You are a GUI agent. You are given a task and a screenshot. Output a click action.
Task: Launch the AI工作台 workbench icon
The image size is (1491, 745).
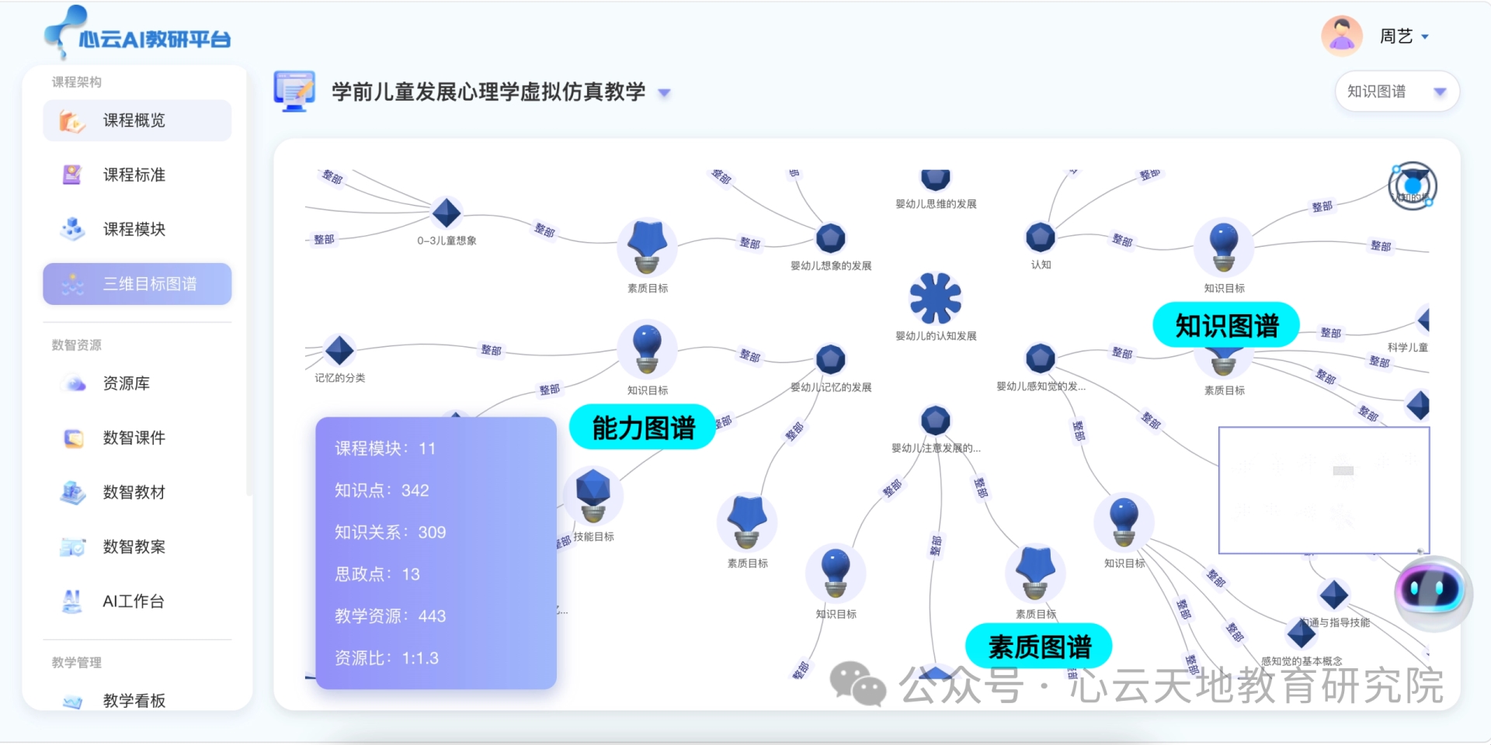click(x=71, y=600)
